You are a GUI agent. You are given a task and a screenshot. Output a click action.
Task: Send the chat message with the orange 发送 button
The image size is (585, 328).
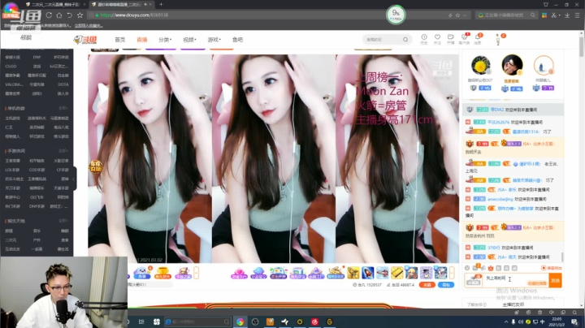click(555, 280)
